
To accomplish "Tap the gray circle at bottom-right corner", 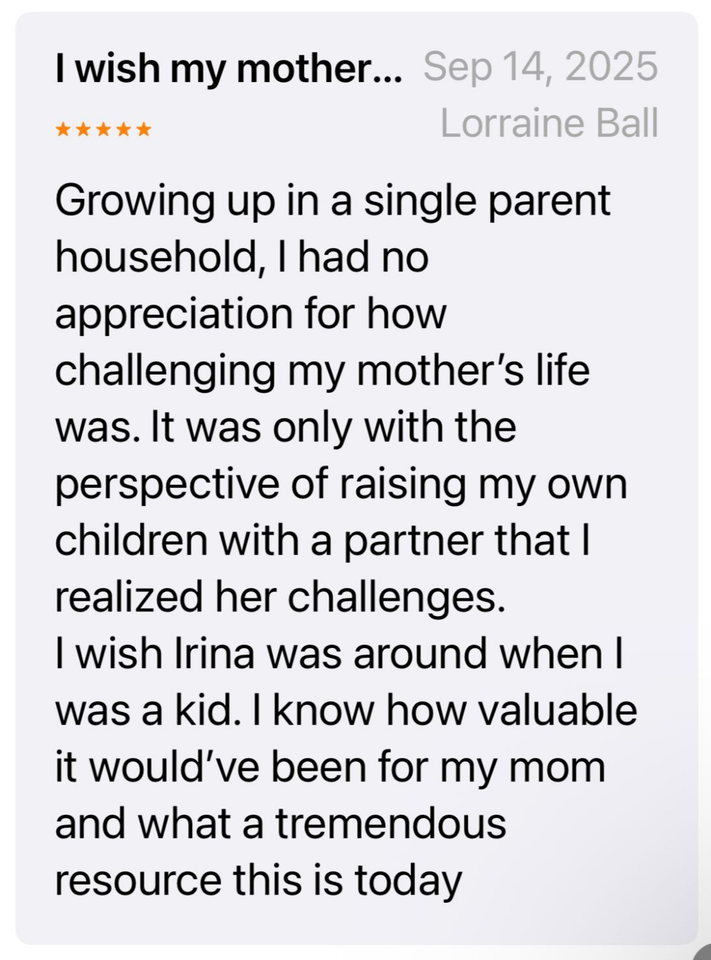I will click(x=703, y=953).
